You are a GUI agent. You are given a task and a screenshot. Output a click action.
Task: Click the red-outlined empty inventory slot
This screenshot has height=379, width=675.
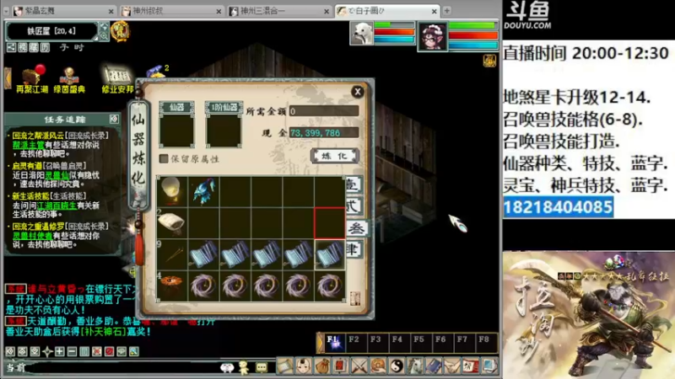(x=330, y=222)
